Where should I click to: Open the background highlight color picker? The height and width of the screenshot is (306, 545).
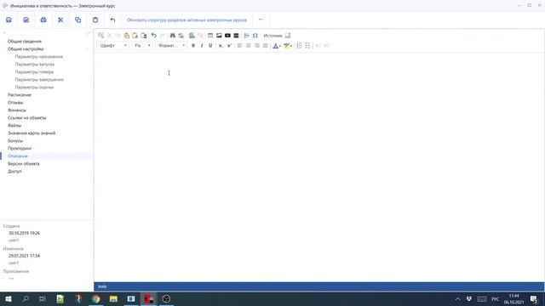pos(288,45)
